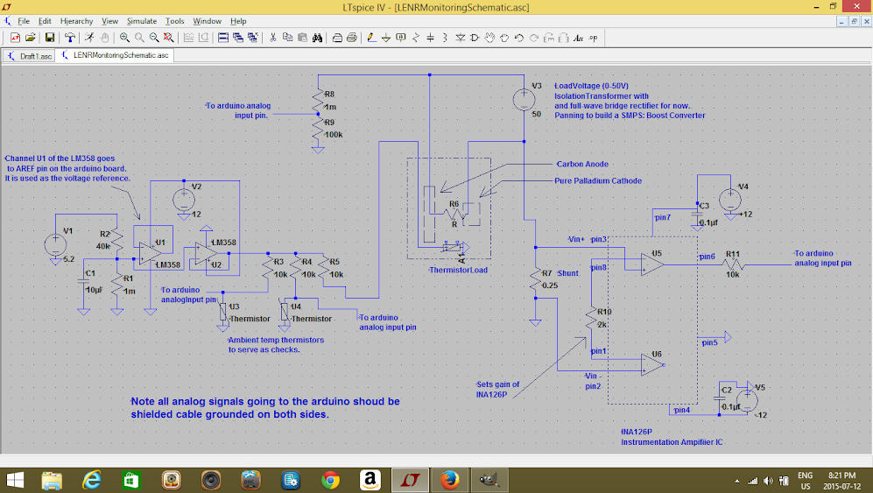The width and height of the screenshot is (873, 493).
Task: Place a Diode from the toolbar
Action: [x=461, y=38]
